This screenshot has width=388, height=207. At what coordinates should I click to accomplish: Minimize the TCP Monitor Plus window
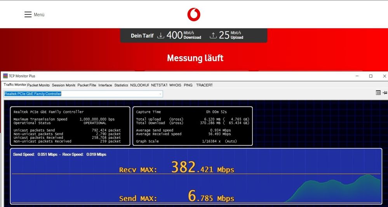(x=357, y=76)
